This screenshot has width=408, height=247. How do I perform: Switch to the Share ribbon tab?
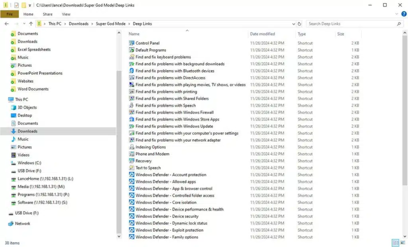point(48,14)
